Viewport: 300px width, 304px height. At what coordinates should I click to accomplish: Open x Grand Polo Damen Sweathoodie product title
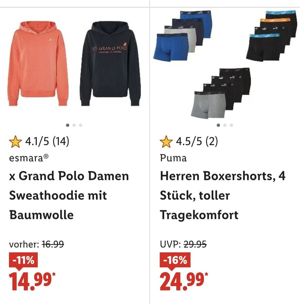69,195
